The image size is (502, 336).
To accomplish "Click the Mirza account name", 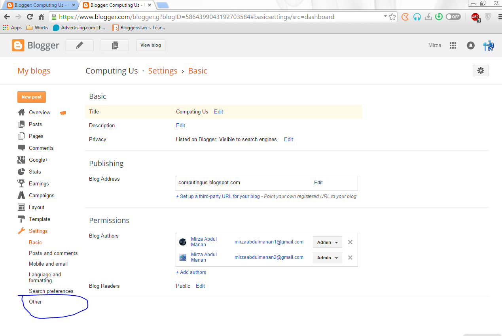I will coord(434,45).
